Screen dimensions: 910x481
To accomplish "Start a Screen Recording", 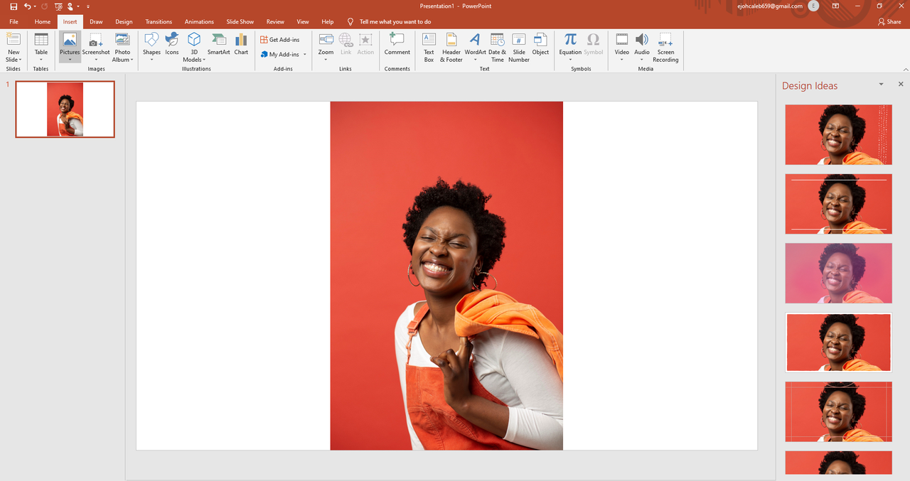I will 665,48.
